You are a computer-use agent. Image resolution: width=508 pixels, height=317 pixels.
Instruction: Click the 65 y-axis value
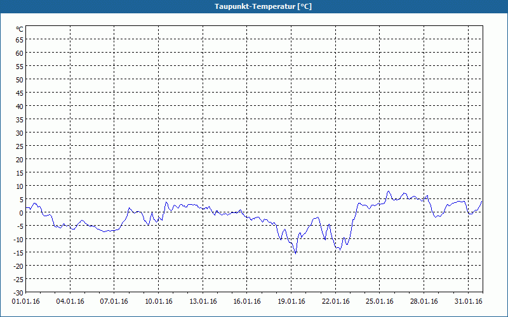(x=20, y=40)
